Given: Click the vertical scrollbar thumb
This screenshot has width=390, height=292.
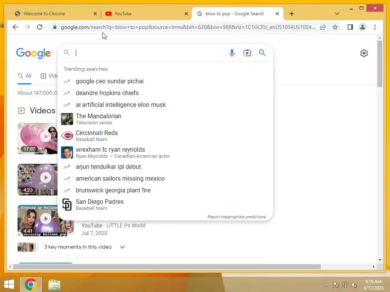Looking at the screenshot, I should click(380, 63).
